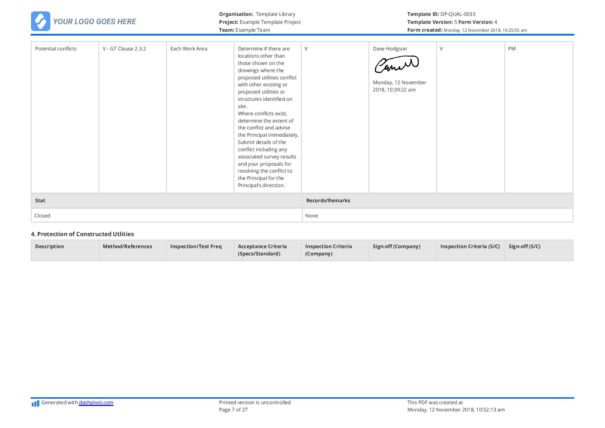Click heading '4. Protection of Constructed Utlities'
The width and height of the screenshot is (605, 428).
pos(82,234)
